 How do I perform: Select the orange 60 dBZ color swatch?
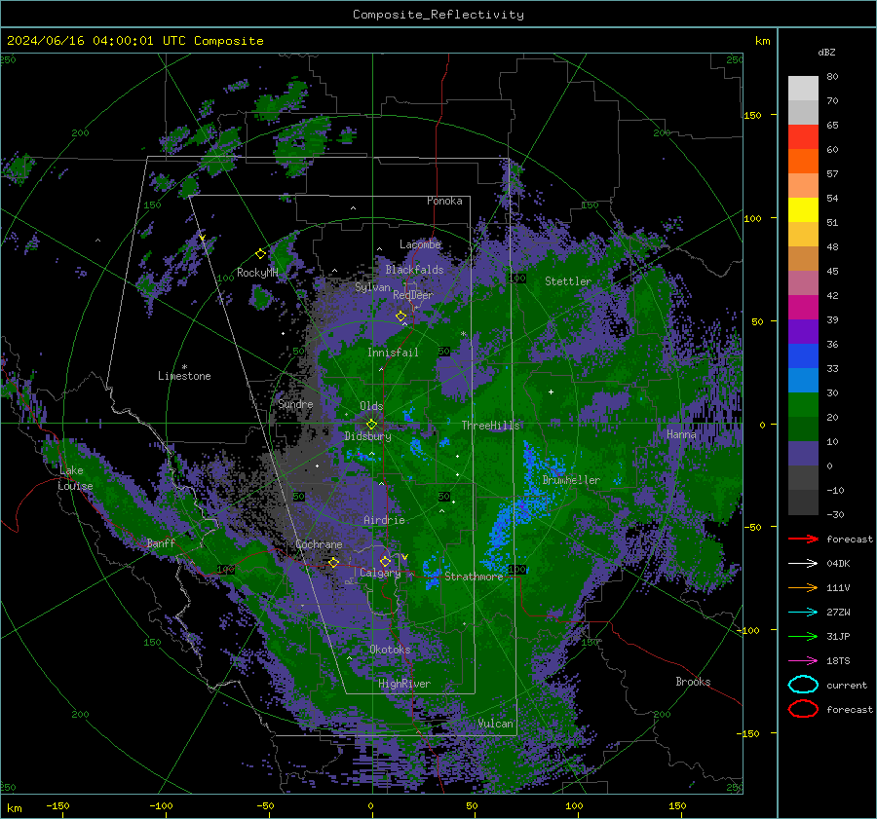pyautogui.click(x=803, y=161)
